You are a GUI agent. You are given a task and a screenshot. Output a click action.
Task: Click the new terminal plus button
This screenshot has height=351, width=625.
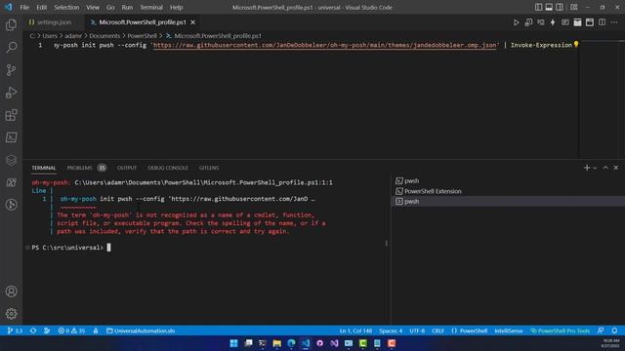586,168
